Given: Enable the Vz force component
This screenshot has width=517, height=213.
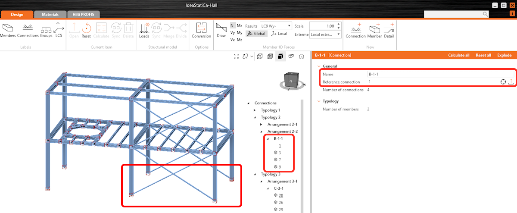Looking at the screenshot, I should [233, 40].
